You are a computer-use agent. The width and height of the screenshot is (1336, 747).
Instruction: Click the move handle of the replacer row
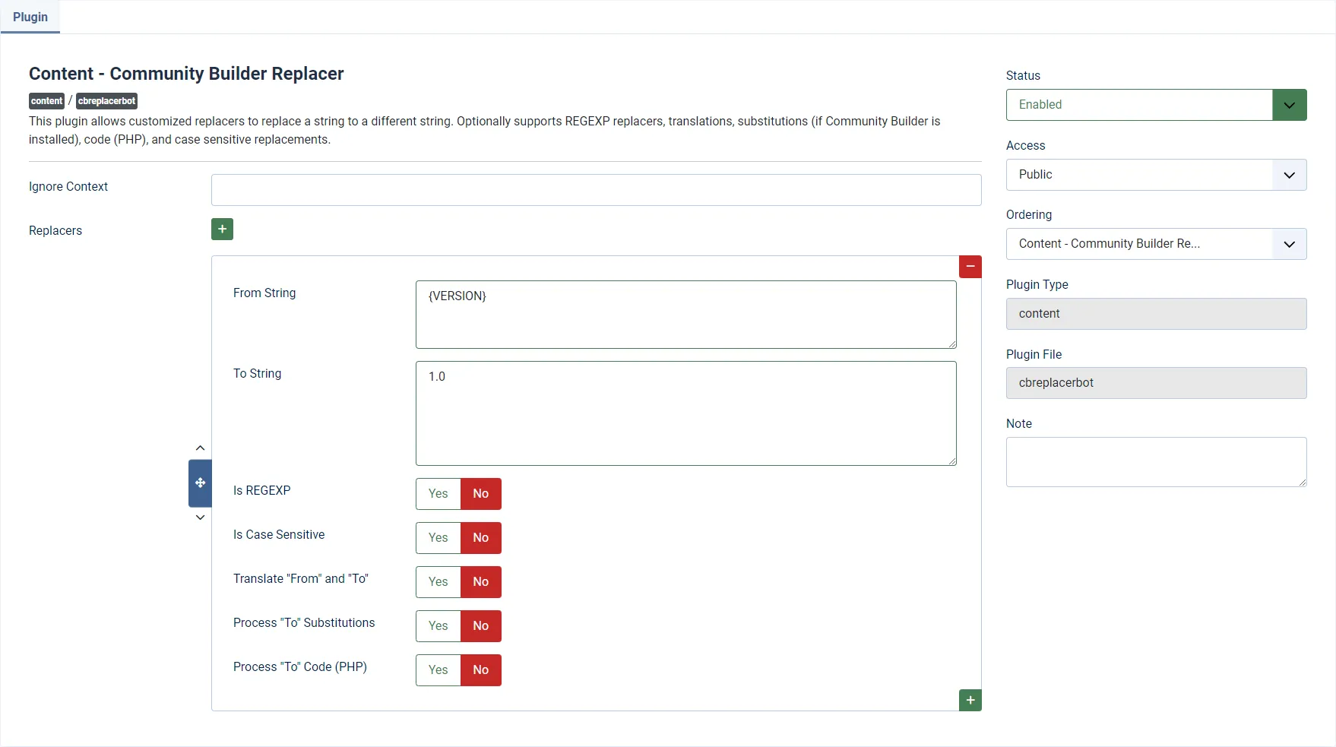[200, 483]
